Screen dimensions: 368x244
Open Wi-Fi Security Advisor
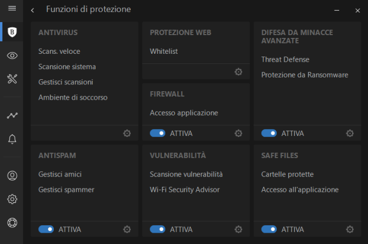click(x=185, y=190)
